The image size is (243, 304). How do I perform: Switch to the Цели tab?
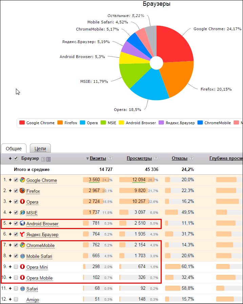pos(40,149)
